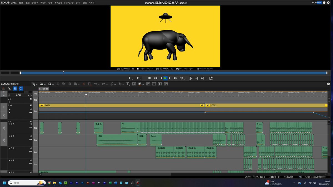The height and width of the screenshot is (187, 333).
Task: Mute the 1 A audio track
Action: [31, 124]
